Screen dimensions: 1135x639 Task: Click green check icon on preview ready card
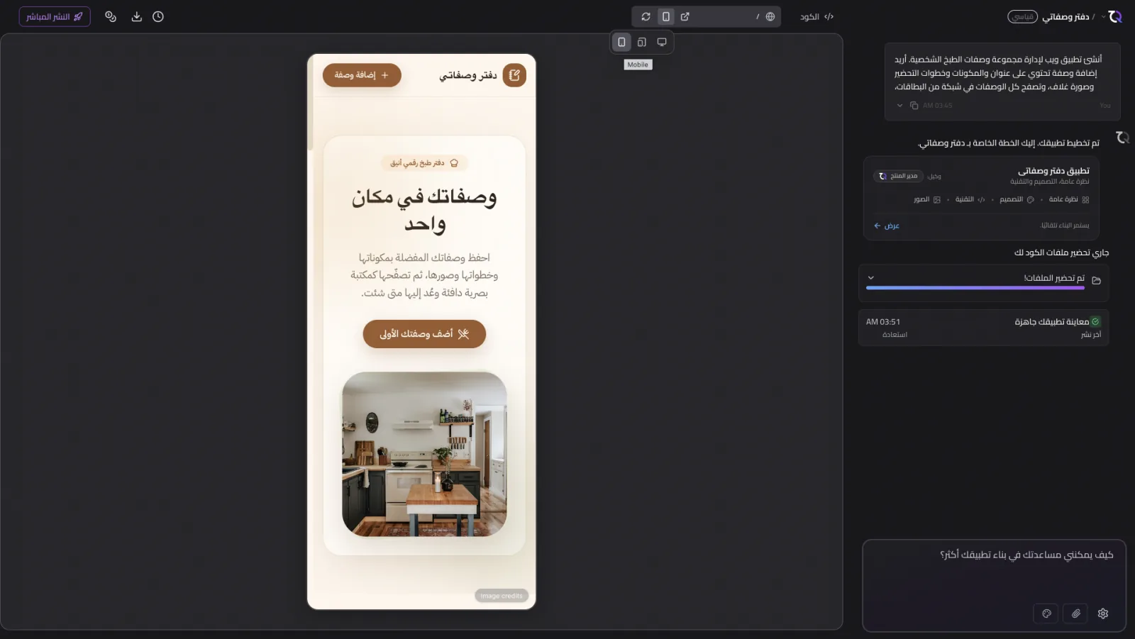[x=1095, y=321]
